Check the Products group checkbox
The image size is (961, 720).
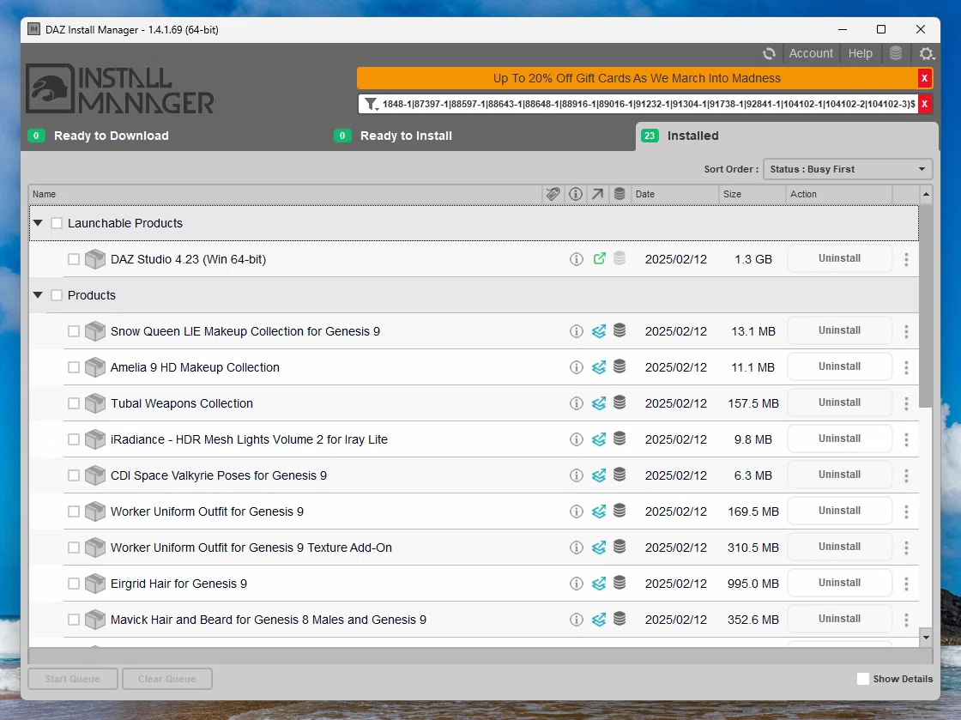[57, 295]
